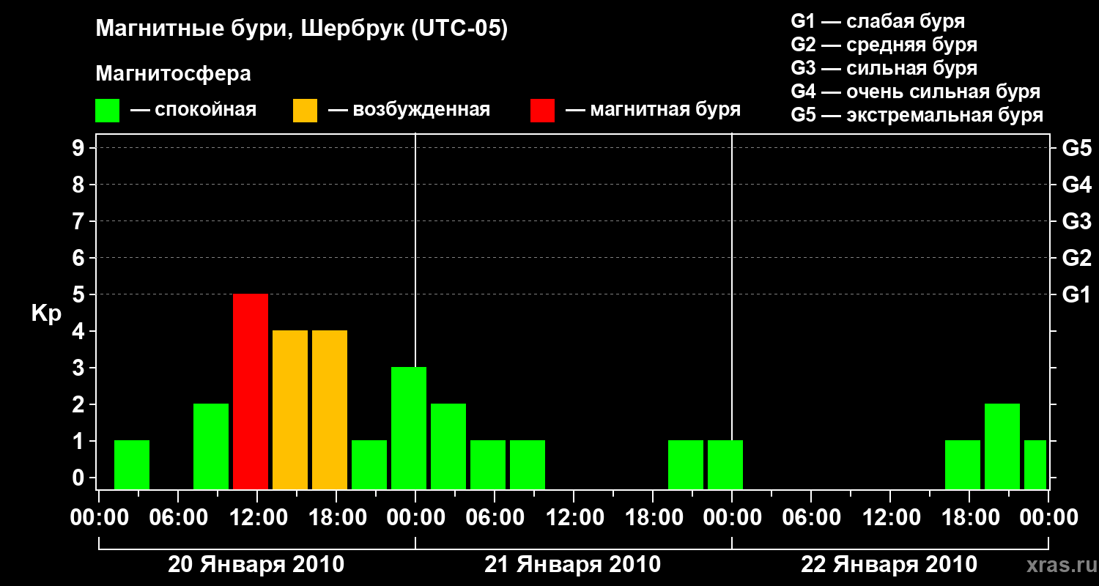Click the 'G3 — сильная буря' legend line

884,68
